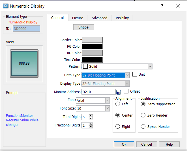Viewport: 187px width, 151px height.
Task: Click the SK application icon in title bar
Action: 6,6
